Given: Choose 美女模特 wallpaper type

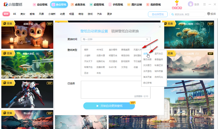Looking at the screenshot, I should coord(113,50).
